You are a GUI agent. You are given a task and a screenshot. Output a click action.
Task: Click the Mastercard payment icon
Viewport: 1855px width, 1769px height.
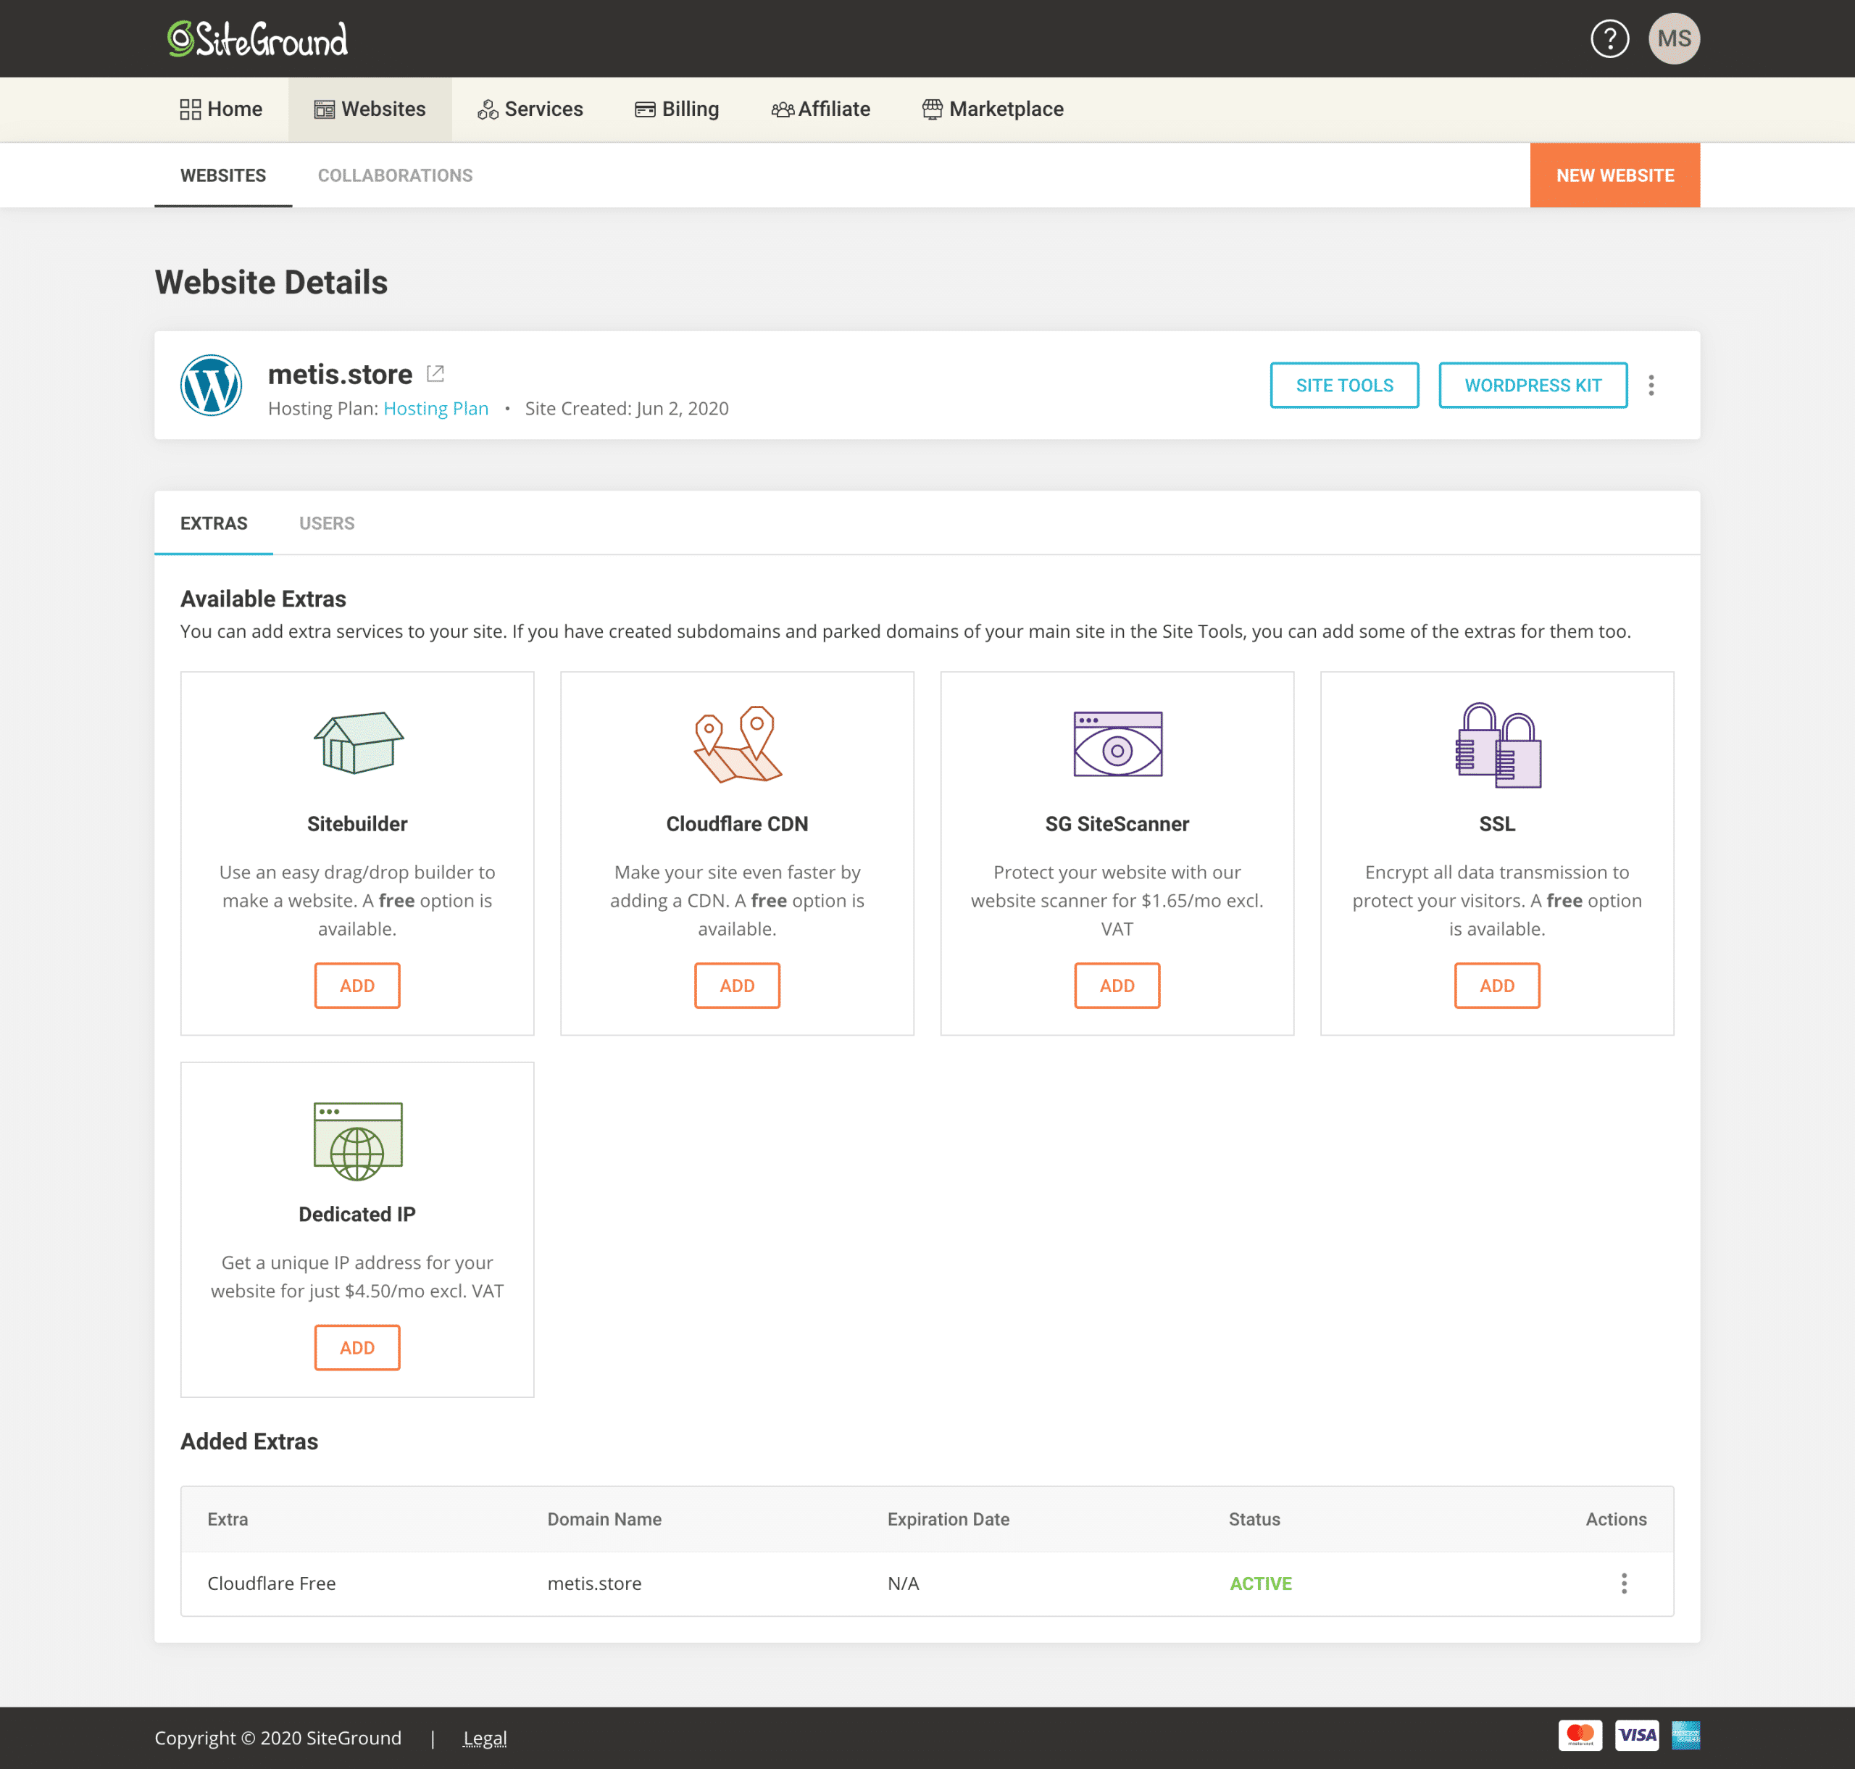[1580, 1735]
